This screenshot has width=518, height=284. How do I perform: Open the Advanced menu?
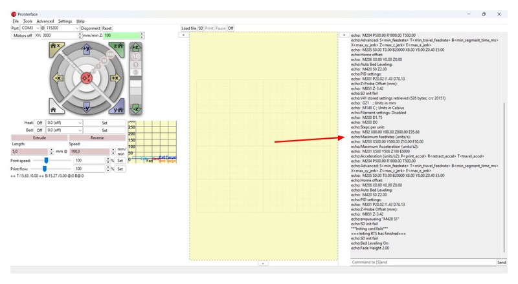(45, 21)
